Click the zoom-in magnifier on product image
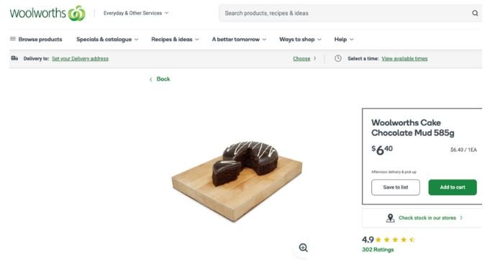The width and height of the screenshot is (490, 267). tap(303, 248)
